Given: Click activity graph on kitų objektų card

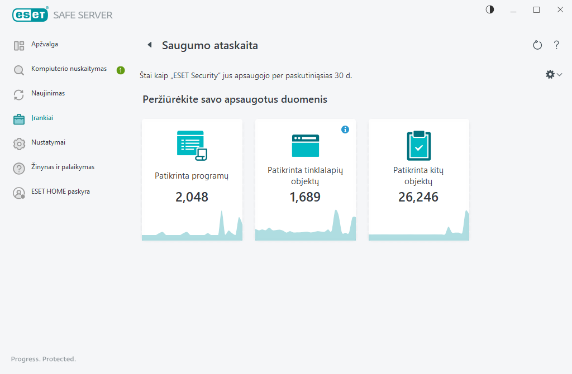Looking at the screenshot, I should (419, 226).
